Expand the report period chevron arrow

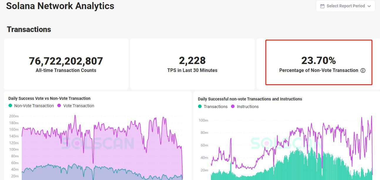(369, 6)
